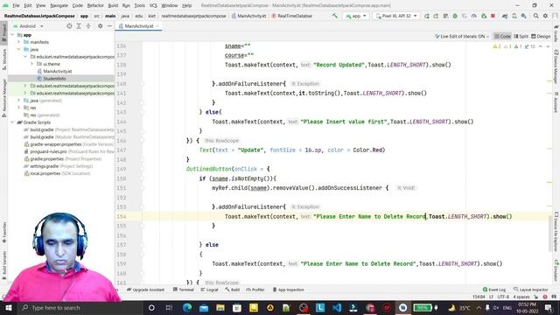Open gradle-wrapper.properties file
This screenshot has width=560, height=315.
[x=68, y=144]
